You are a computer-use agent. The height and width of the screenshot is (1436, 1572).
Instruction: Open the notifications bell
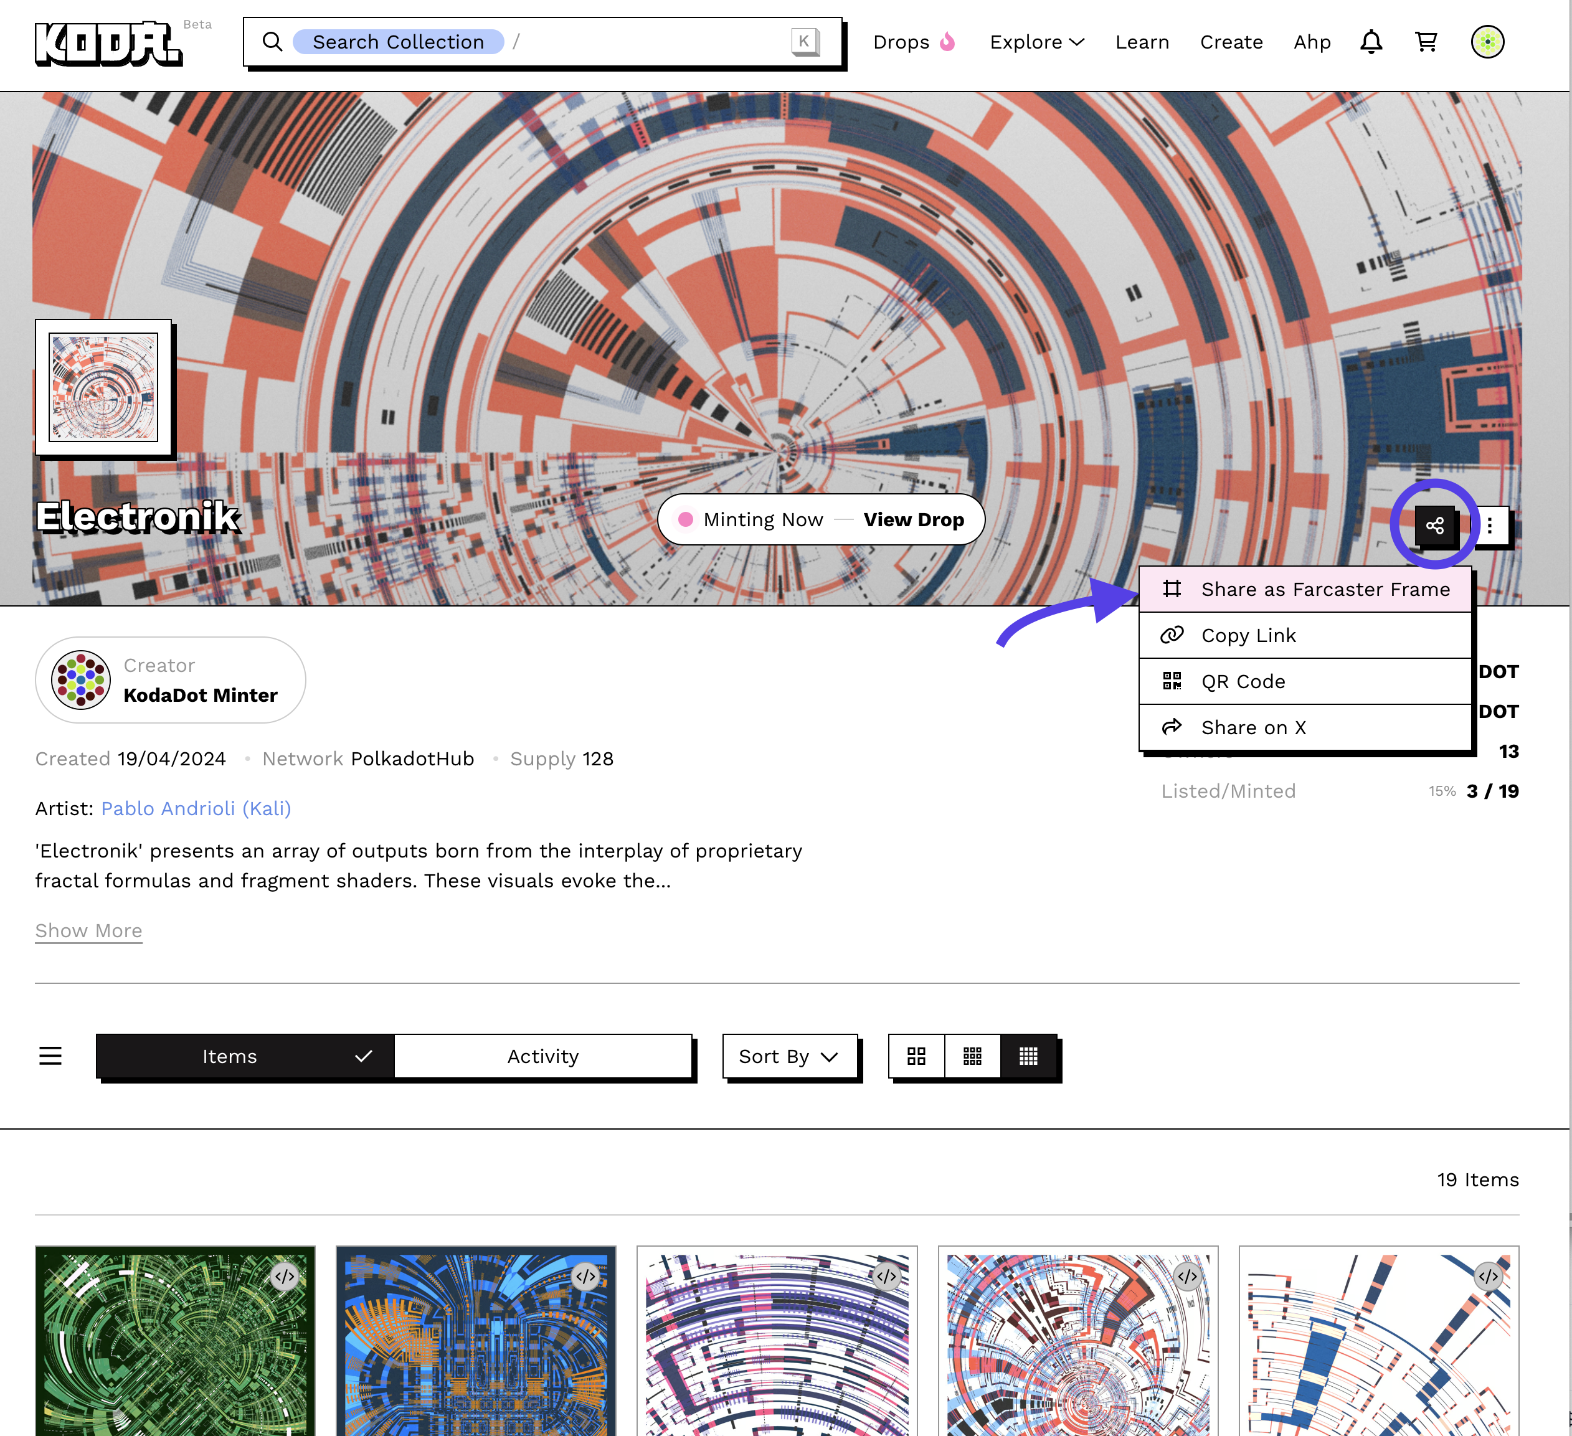[x=1371, y=42]
